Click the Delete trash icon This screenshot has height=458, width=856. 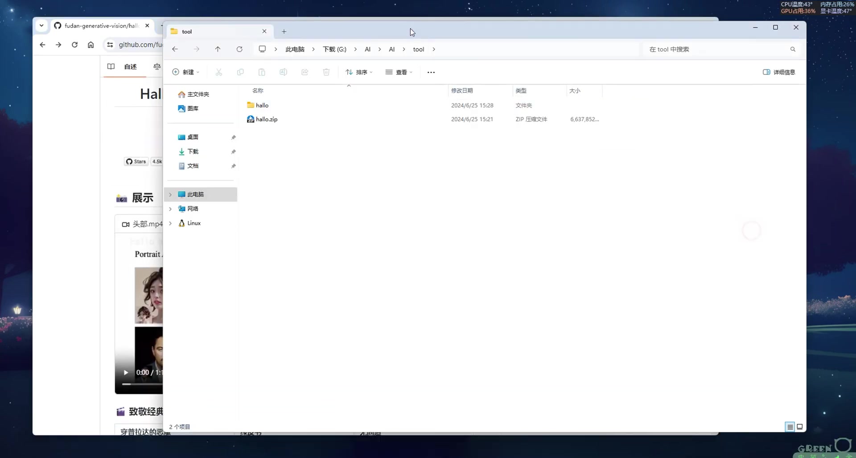[x=326, y=72]
